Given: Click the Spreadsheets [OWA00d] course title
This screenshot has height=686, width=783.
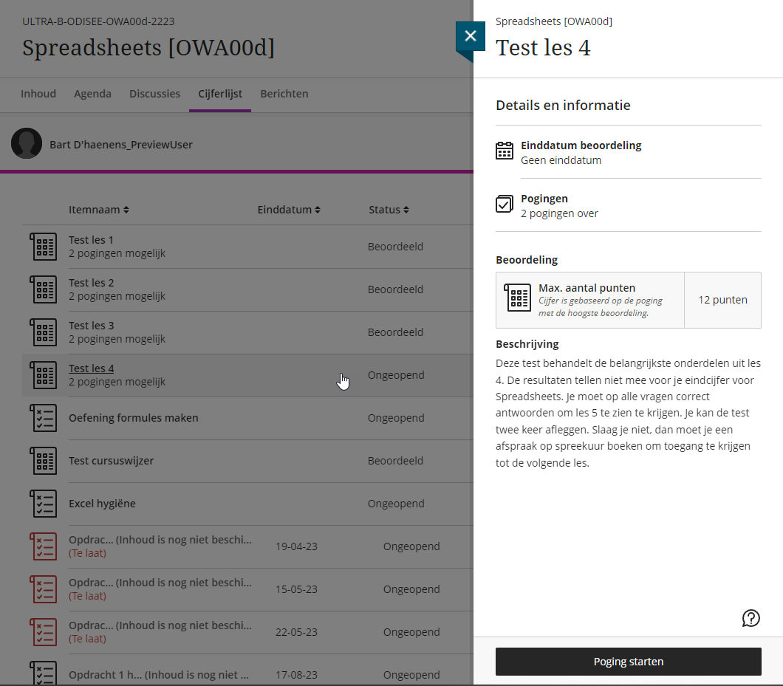Looking at the screenshot, I should (148, 48).
